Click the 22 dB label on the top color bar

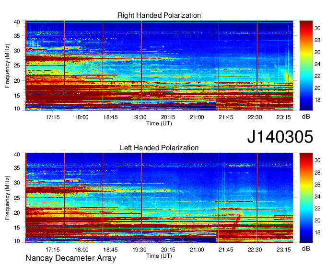[317, 76]
